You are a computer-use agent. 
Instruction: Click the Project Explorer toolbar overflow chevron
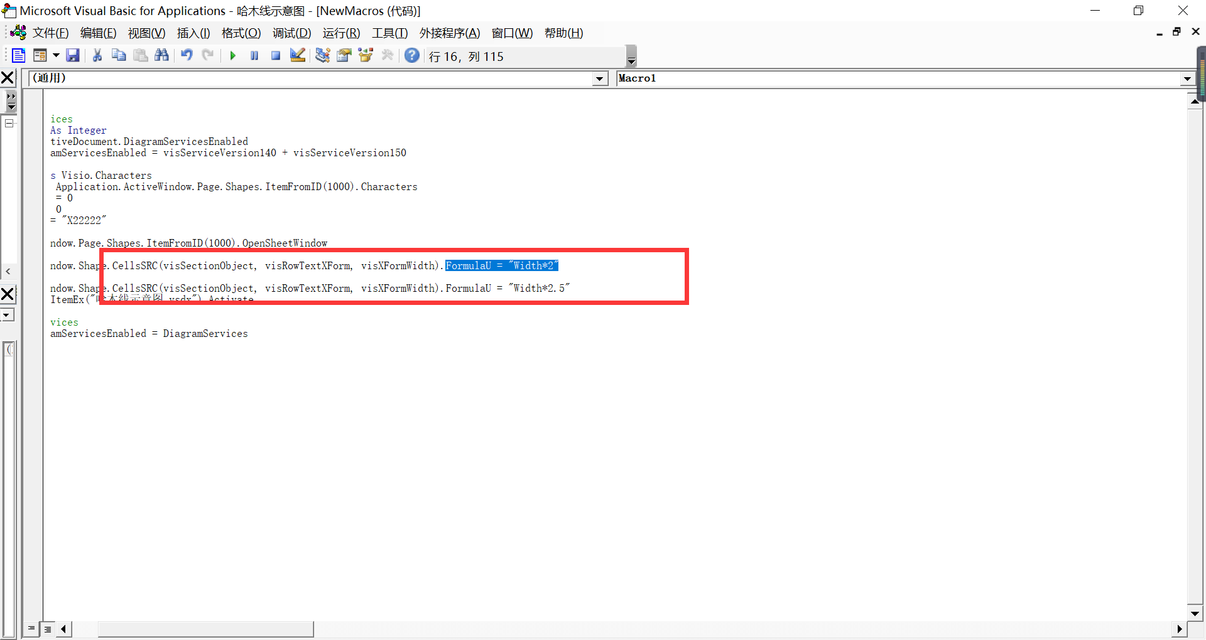pyautogui.click(x=11, y=102)
